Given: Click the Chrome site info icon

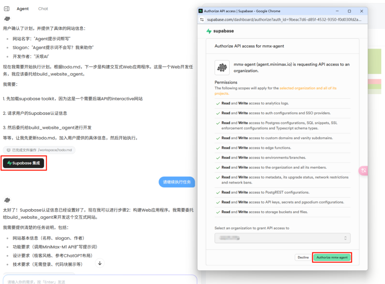Looking at the screenshot, I should (x=202, y=19).
